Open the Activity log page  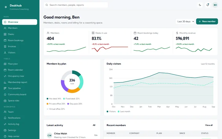(x=20, y=124)
